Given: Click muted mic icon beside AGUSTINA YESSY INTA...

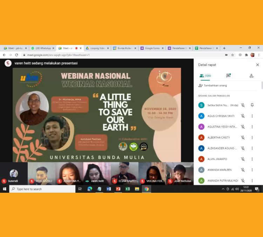Looking at the screenshot, I should [243, 127].
